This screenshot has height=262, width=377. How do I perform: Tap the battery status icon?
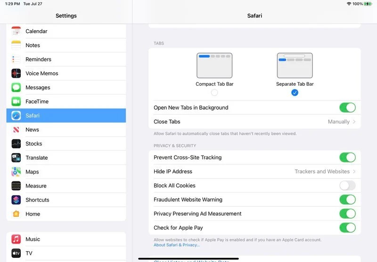[368, 4]
